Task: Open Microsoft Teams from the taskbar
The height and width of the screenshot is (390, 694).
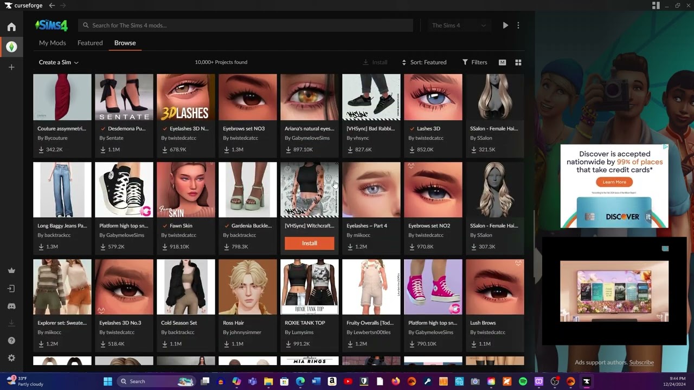Action: click(x=252, y=381)
